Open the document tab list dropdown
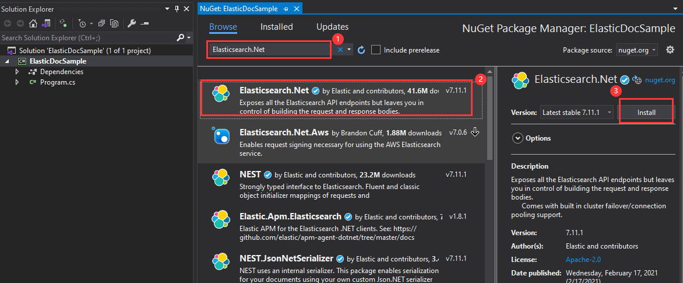Screen dimensions: 683x283 coord(675,8)
